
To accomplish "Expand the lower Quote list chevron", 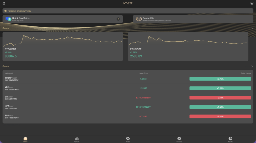I will click(x=252, y=66).
